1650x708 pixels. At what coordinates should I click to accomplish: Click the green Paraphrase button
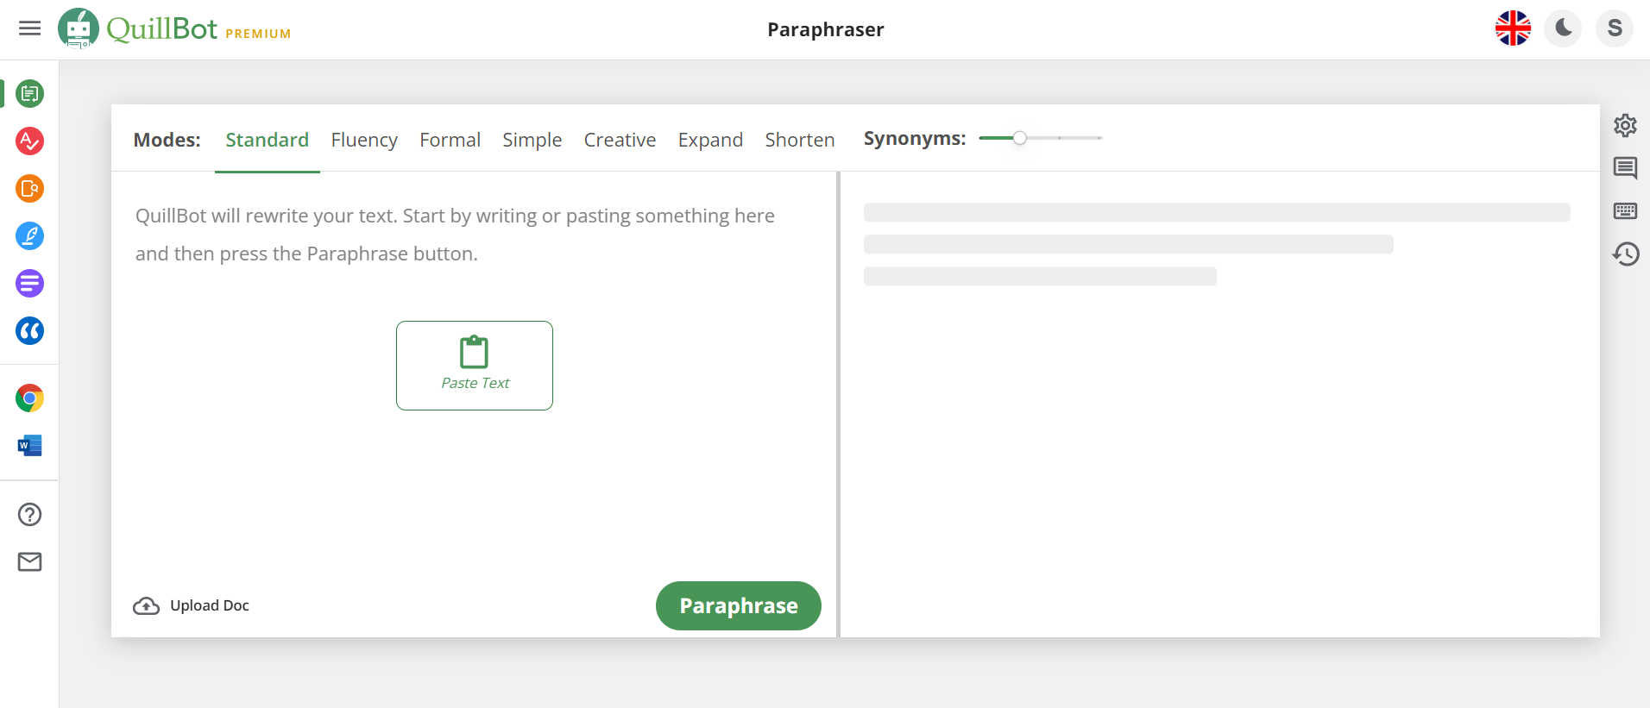point(739,605)
